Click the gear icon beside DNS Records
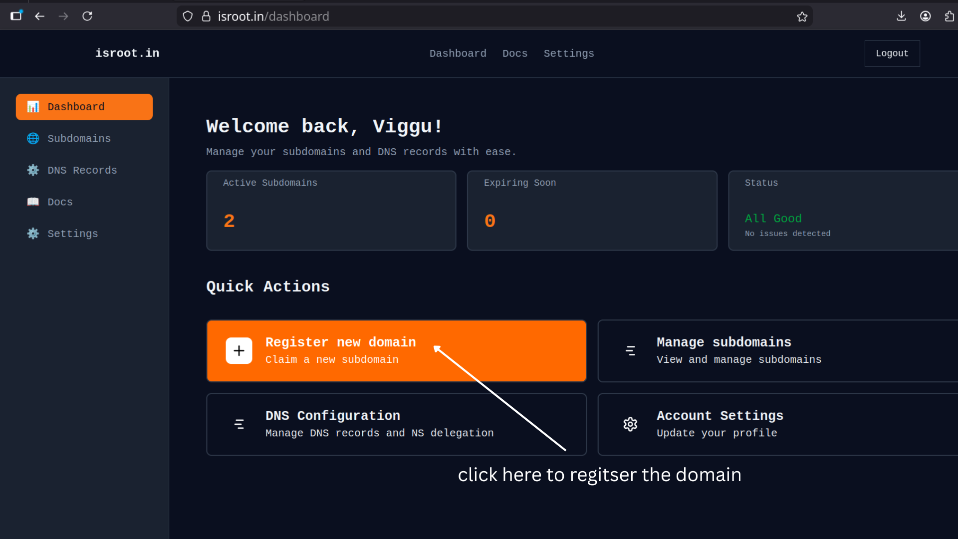 pos(33,170)
